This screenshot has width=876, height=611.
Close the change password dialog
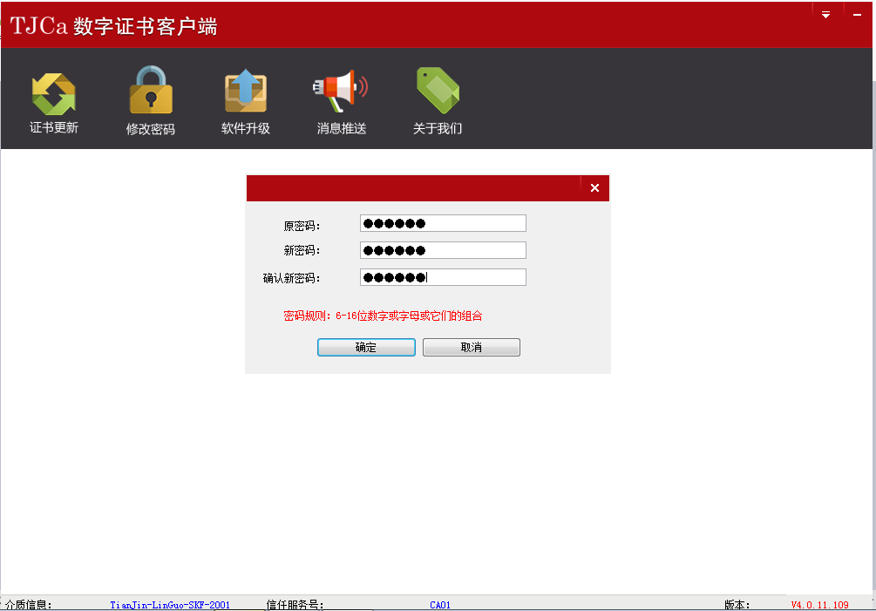[x=594, y=188]
